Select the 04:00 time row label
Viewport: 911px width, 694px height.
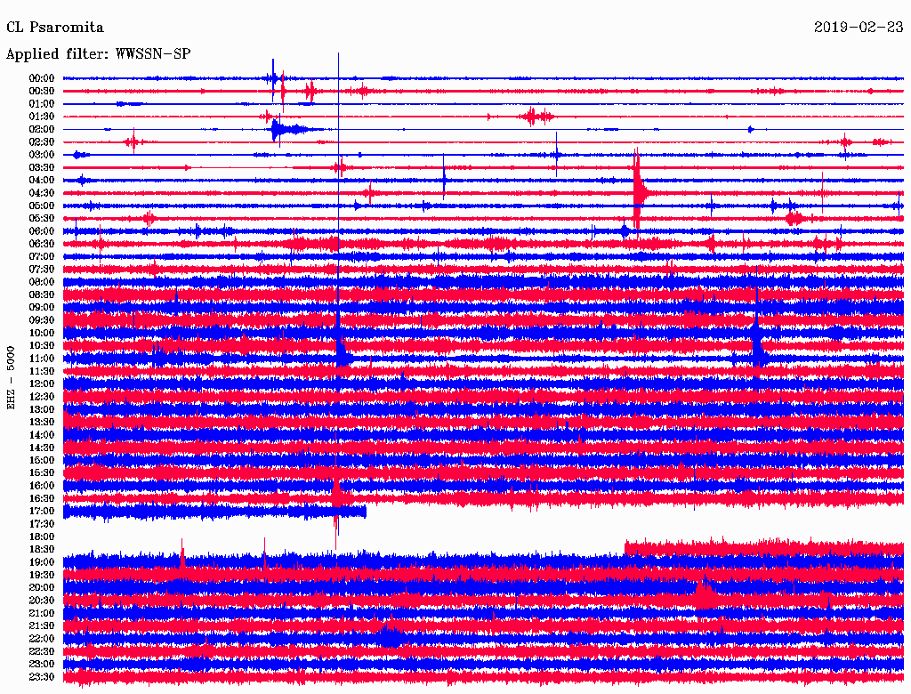42,181
